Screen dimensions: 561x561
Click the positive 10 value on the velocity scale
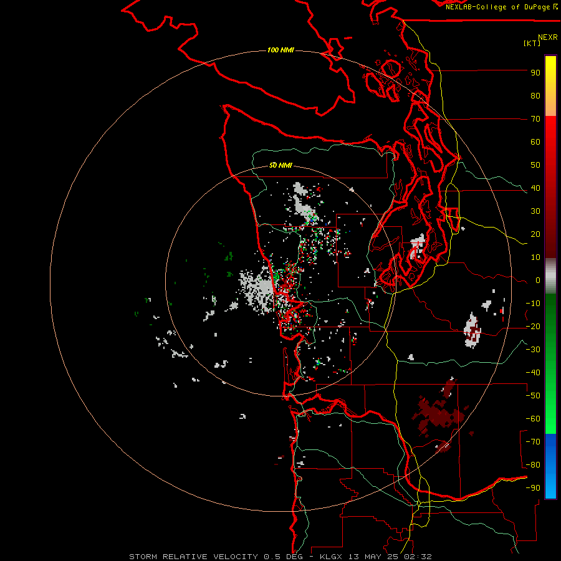(x=535, y=257)
